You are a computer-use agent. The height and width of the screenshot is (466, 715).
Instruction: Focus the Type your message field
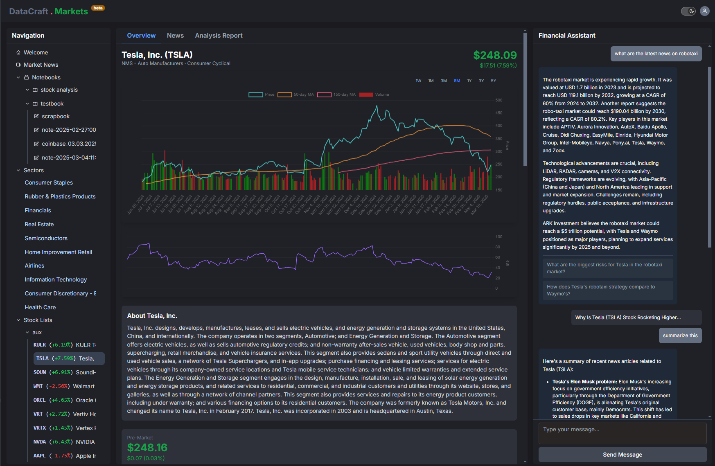[623, 433]
